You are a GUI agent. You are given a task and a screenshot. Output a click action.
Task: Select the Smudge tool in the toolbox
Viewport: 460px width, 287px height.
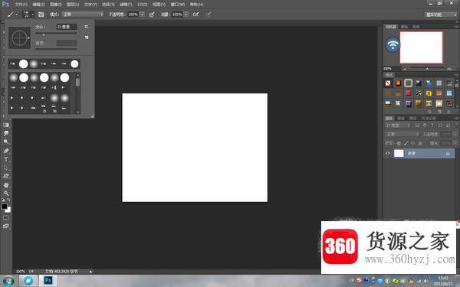pos(6,133)
